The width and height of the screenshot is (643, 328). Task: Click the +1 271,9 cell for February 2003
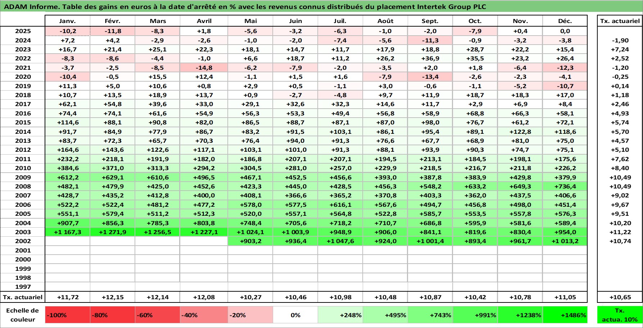point(112,232)
